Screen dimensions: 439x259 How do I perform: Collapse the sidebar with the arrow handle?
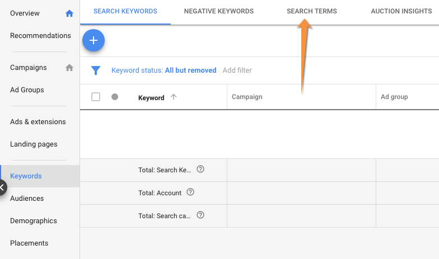(3, 187)
